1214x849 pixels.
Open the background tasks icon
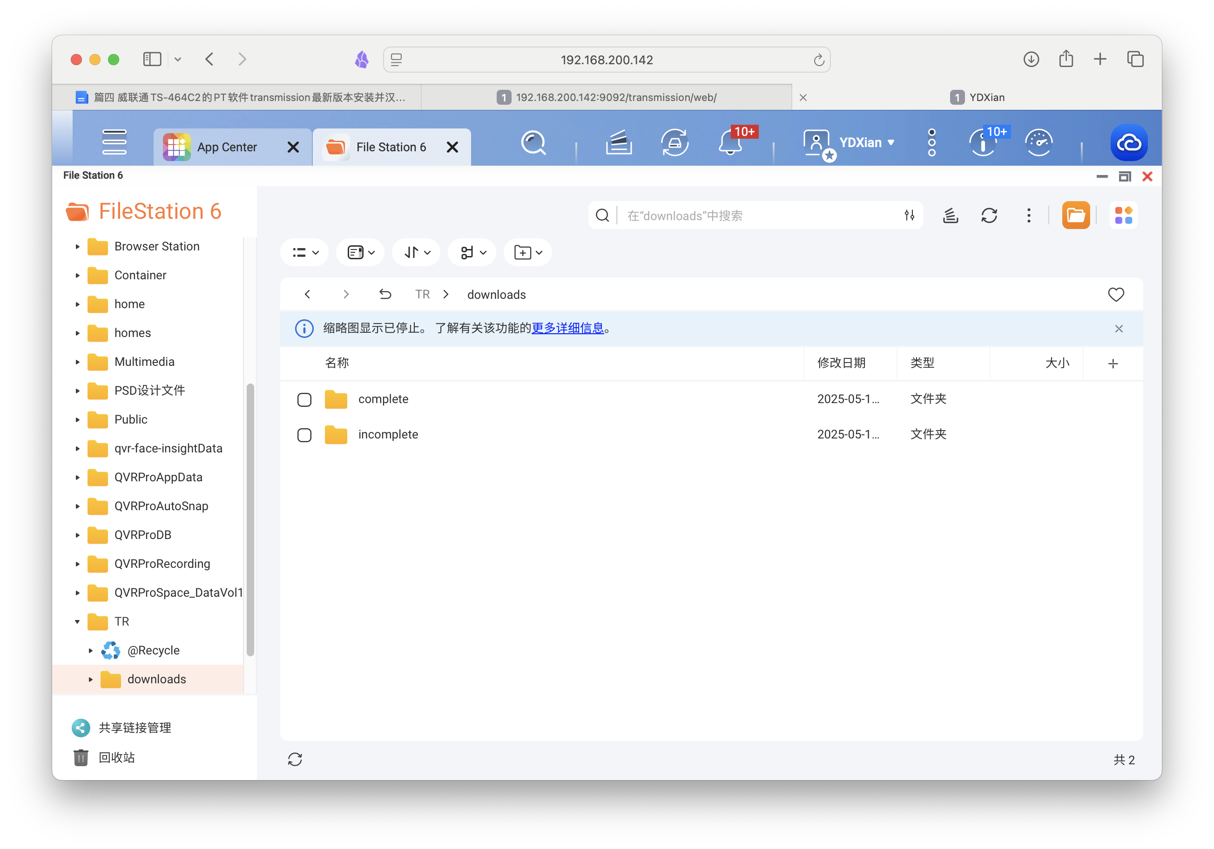tap(619, 143)
